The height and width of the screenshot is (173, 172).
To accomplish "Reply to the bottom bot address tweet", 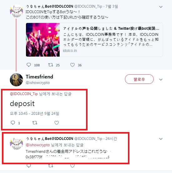I will (29, 165).
